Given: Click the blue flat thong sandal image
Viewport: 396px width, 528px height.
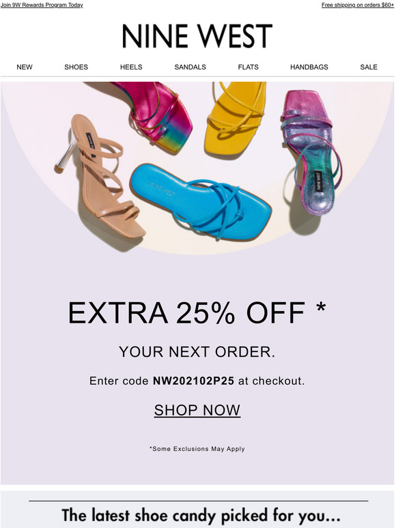Looking at the screenshot, I should click(201, 201).
